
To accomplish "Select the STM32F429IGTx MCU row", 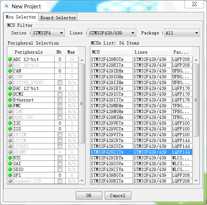I will (141, 94).
